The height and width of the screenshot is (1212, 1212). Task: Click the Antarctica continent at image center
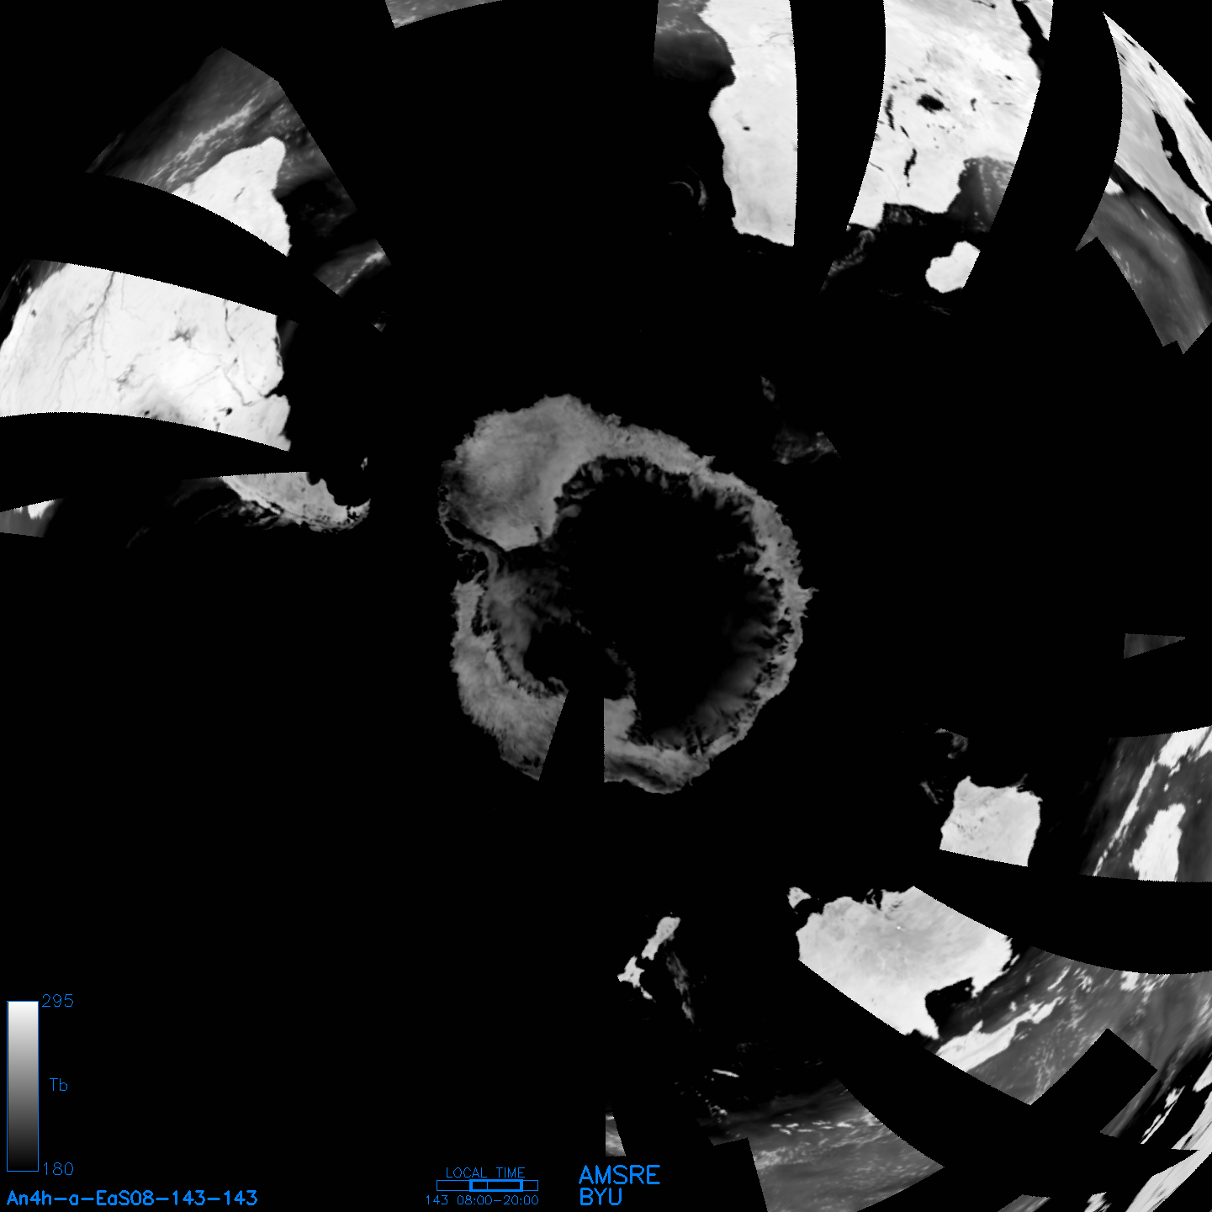coord(627,594)
